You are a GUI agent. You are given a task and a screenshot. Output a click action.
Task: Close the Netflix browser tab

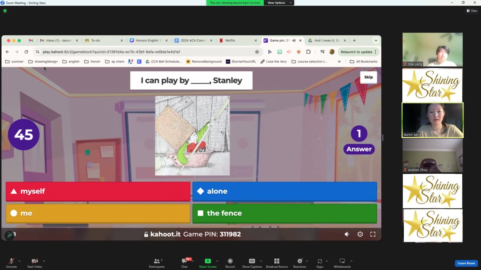click(256, 41)
